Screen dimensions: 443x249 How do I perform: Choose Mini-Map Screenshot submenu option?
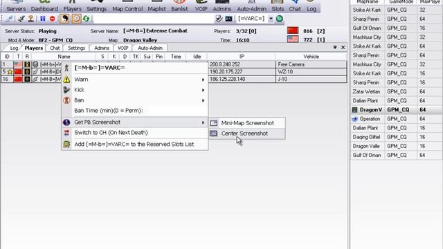tap(247, 123)
